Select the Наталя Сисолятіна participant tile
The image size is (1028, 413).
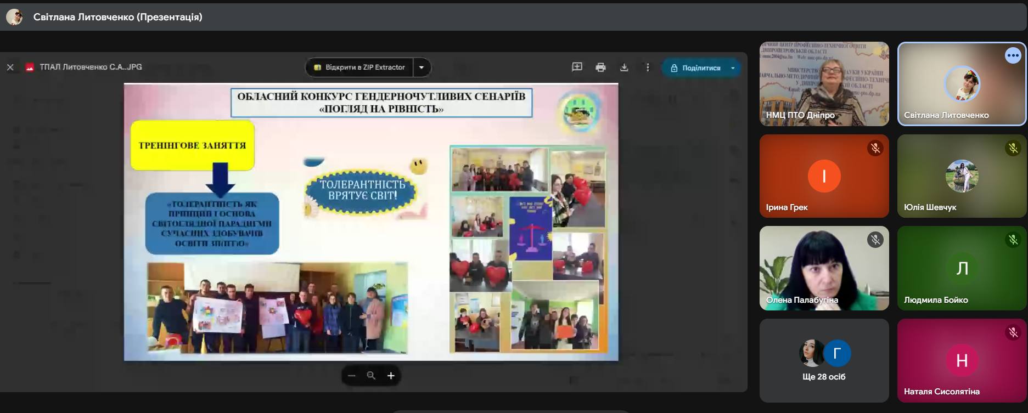click(962, 360)
